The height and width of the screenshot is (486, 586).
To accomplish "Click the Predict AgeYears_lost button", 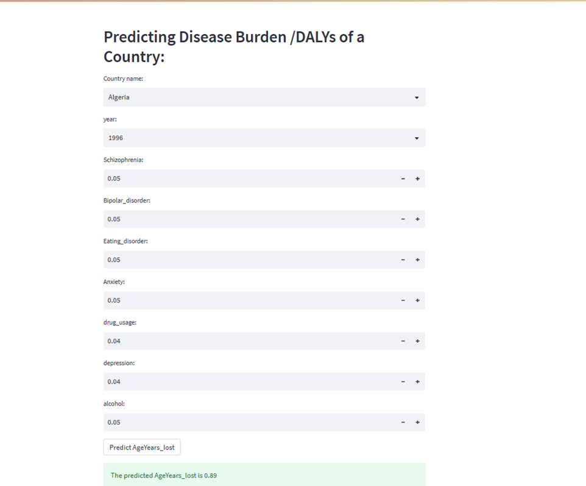I will (142, 448).
